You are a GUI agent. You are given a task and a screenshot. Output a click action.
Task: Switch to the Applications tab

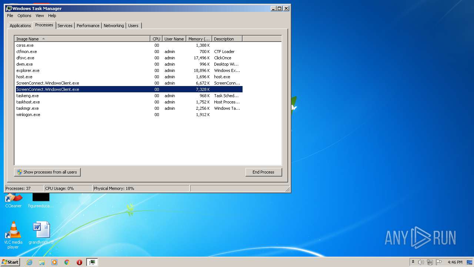(x=20, y=26)
